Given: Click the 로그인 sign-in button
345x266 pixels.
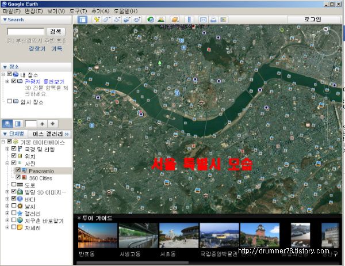Looking at the screenshot, I should tap(313, 20).
